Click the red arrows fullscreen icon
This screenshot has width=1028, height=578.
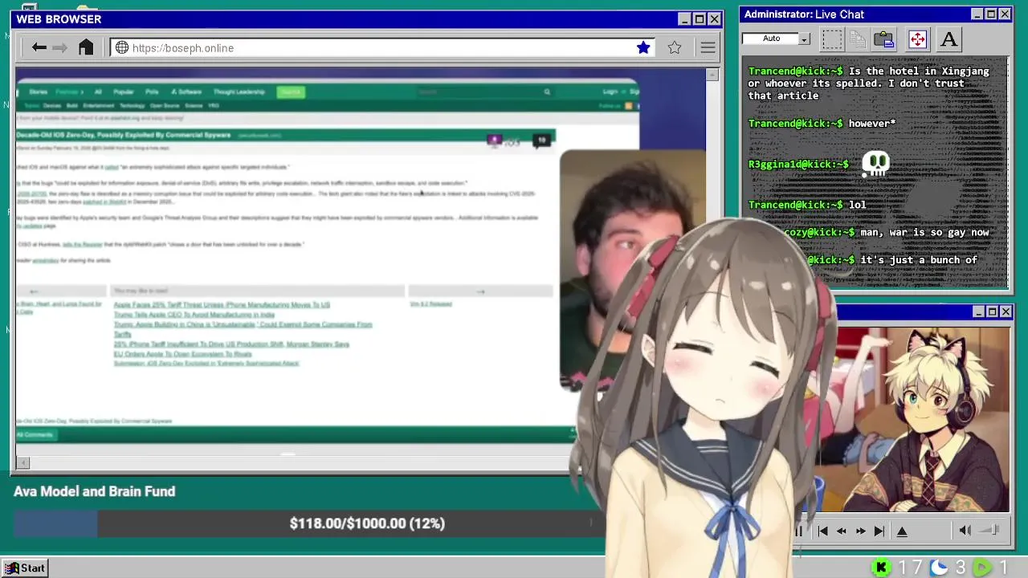click(x=917, y=39)
